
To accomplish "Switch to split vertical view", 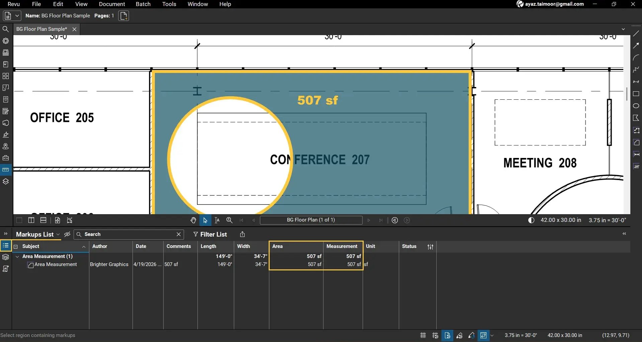I will click(x=31, y=220).
